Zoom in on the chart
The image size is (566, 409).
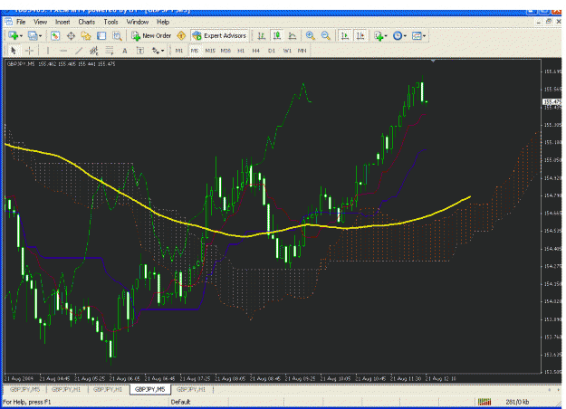pos(310,35)
